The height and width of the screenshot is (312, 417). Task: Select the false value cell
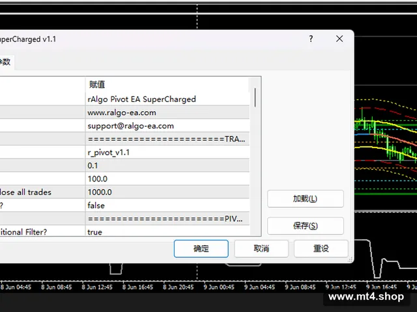[167, 205]
